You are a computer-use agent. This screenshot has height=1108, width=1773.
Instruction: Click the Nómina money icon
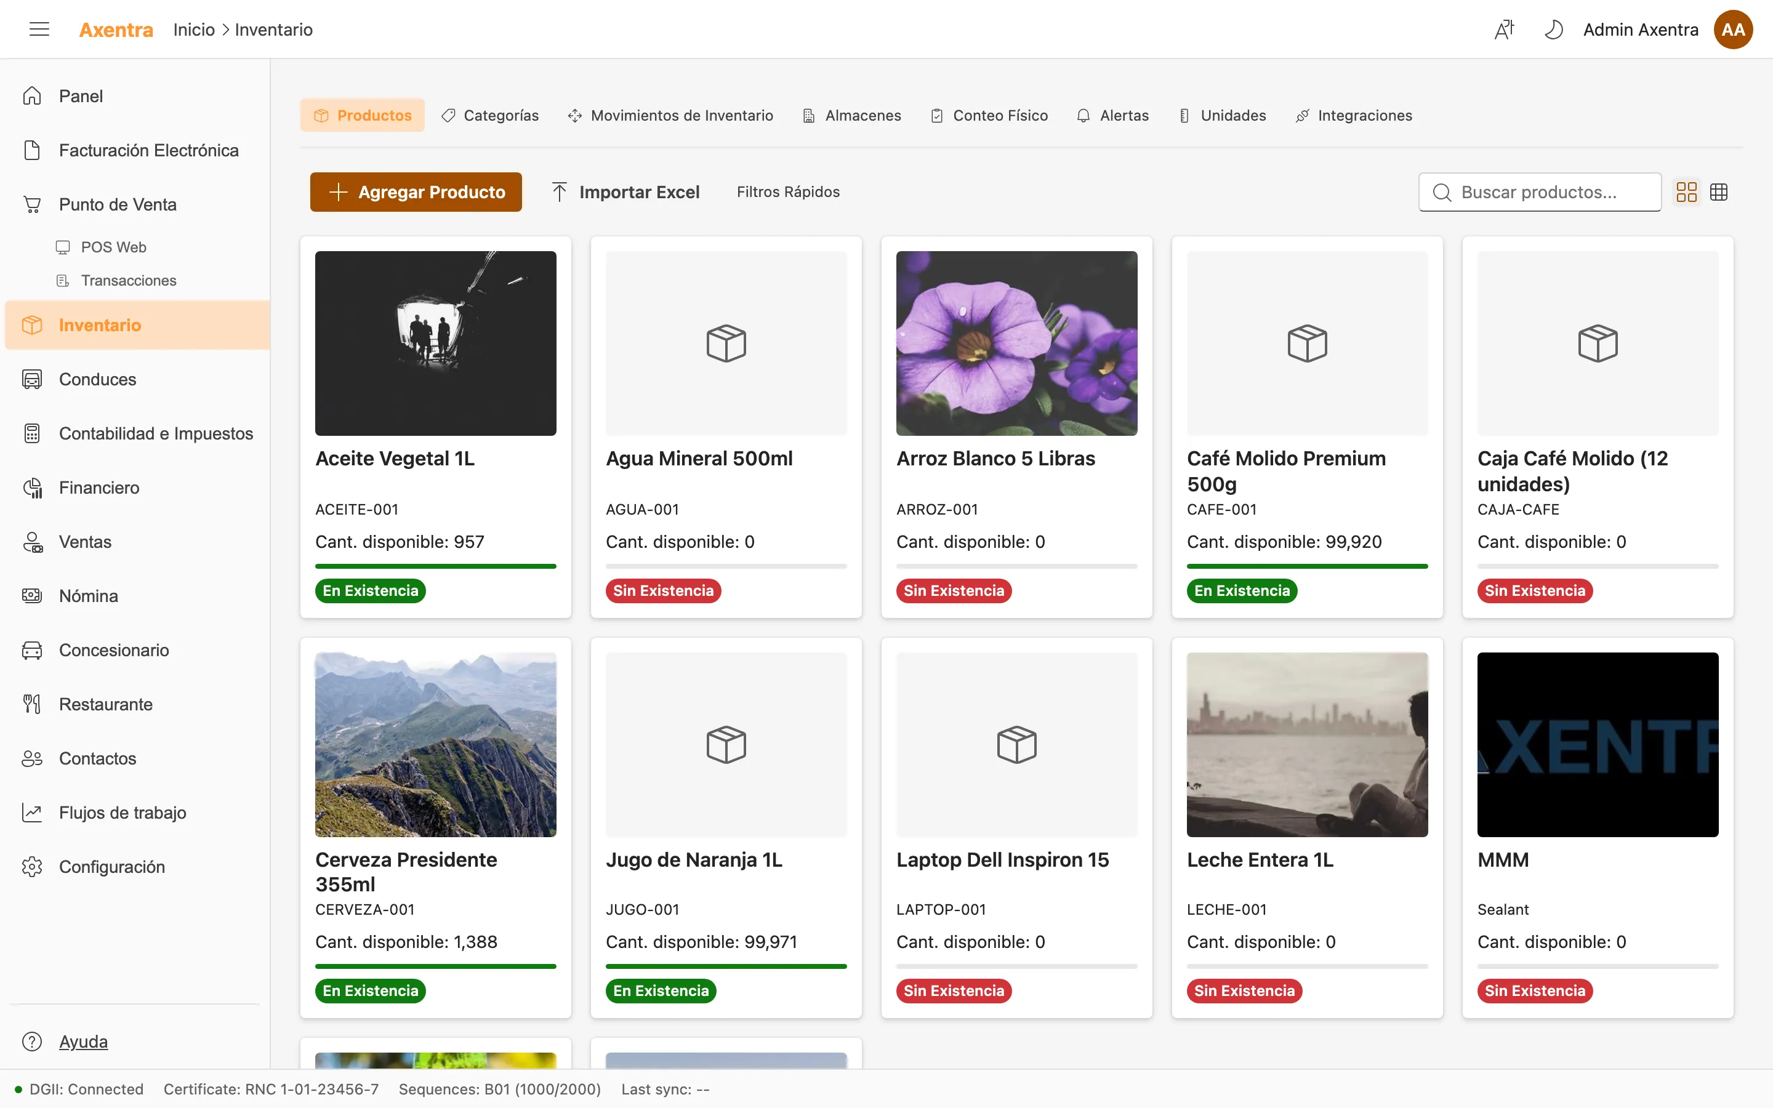pyautogui.click(x=32, y=596)
